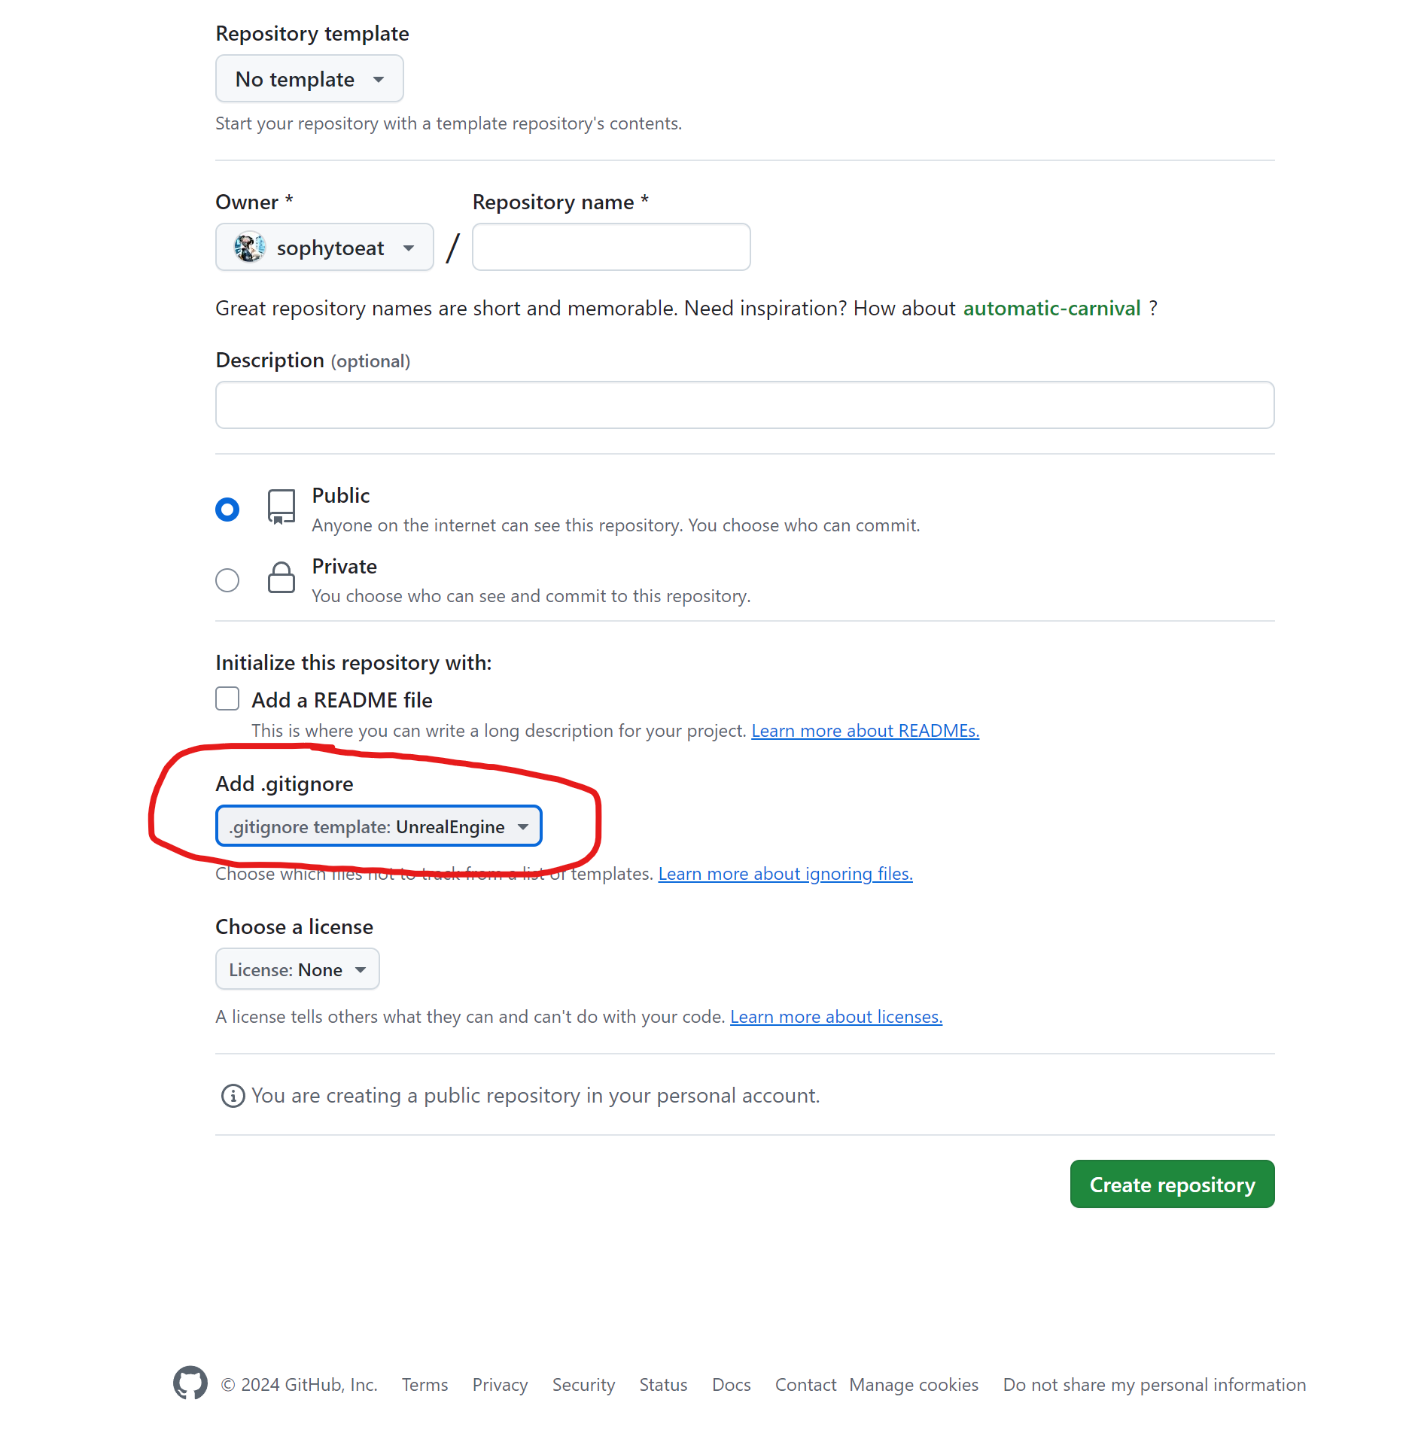The width and height of the screenshot is (1412, 1430).
Task: Click the sophytoeat profile avatar
Action: (x=251, y=247)
